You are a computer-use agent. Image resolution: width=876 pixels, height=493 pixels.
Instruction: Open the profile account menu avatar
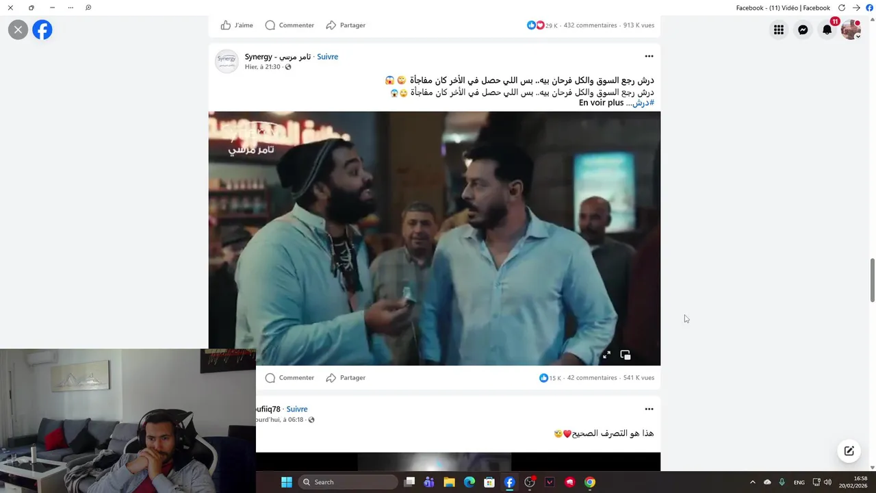[x=851, y=29]
